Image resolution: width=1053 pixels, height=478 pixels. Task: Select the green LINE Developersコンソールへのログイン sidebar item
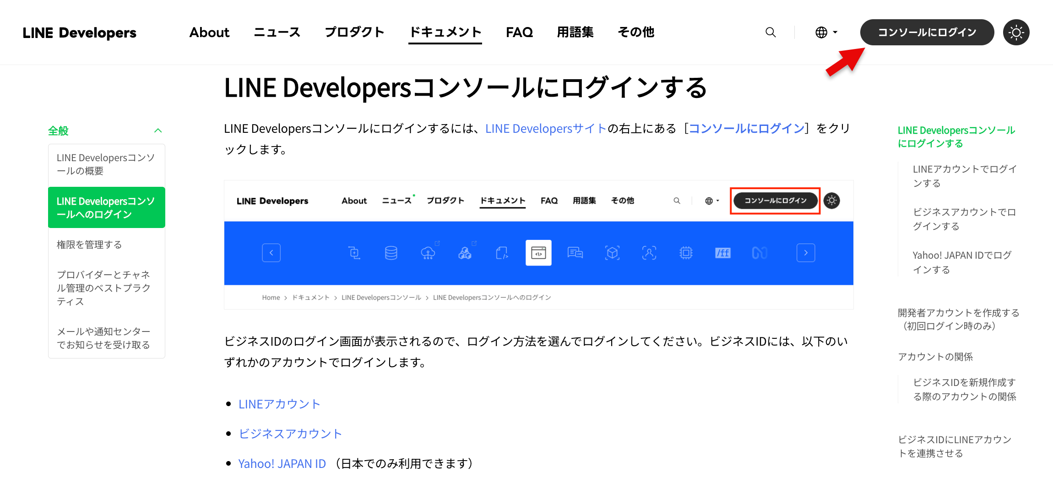[x=107, y=207]
